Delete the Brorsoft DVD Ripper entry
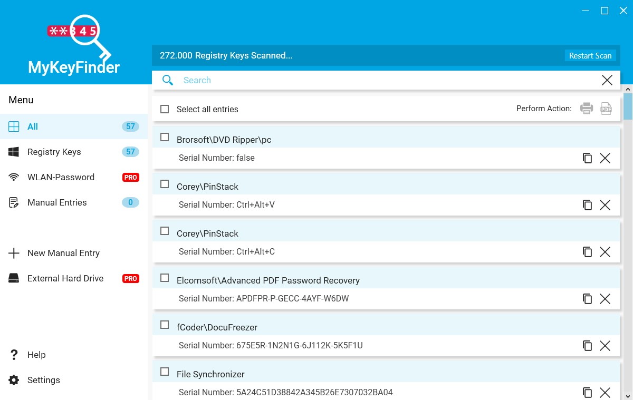 [605, 158]
